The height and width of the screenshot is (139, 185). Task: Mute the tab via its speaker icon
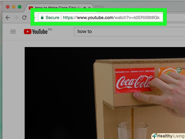[85, 8]
